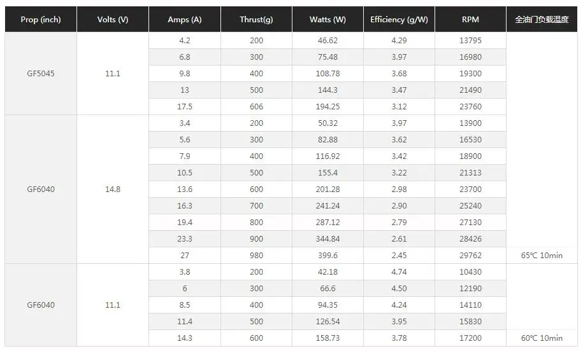The image size is (583, 351).
Task: Select the 4.74 efficiency value
Action: 399,272
